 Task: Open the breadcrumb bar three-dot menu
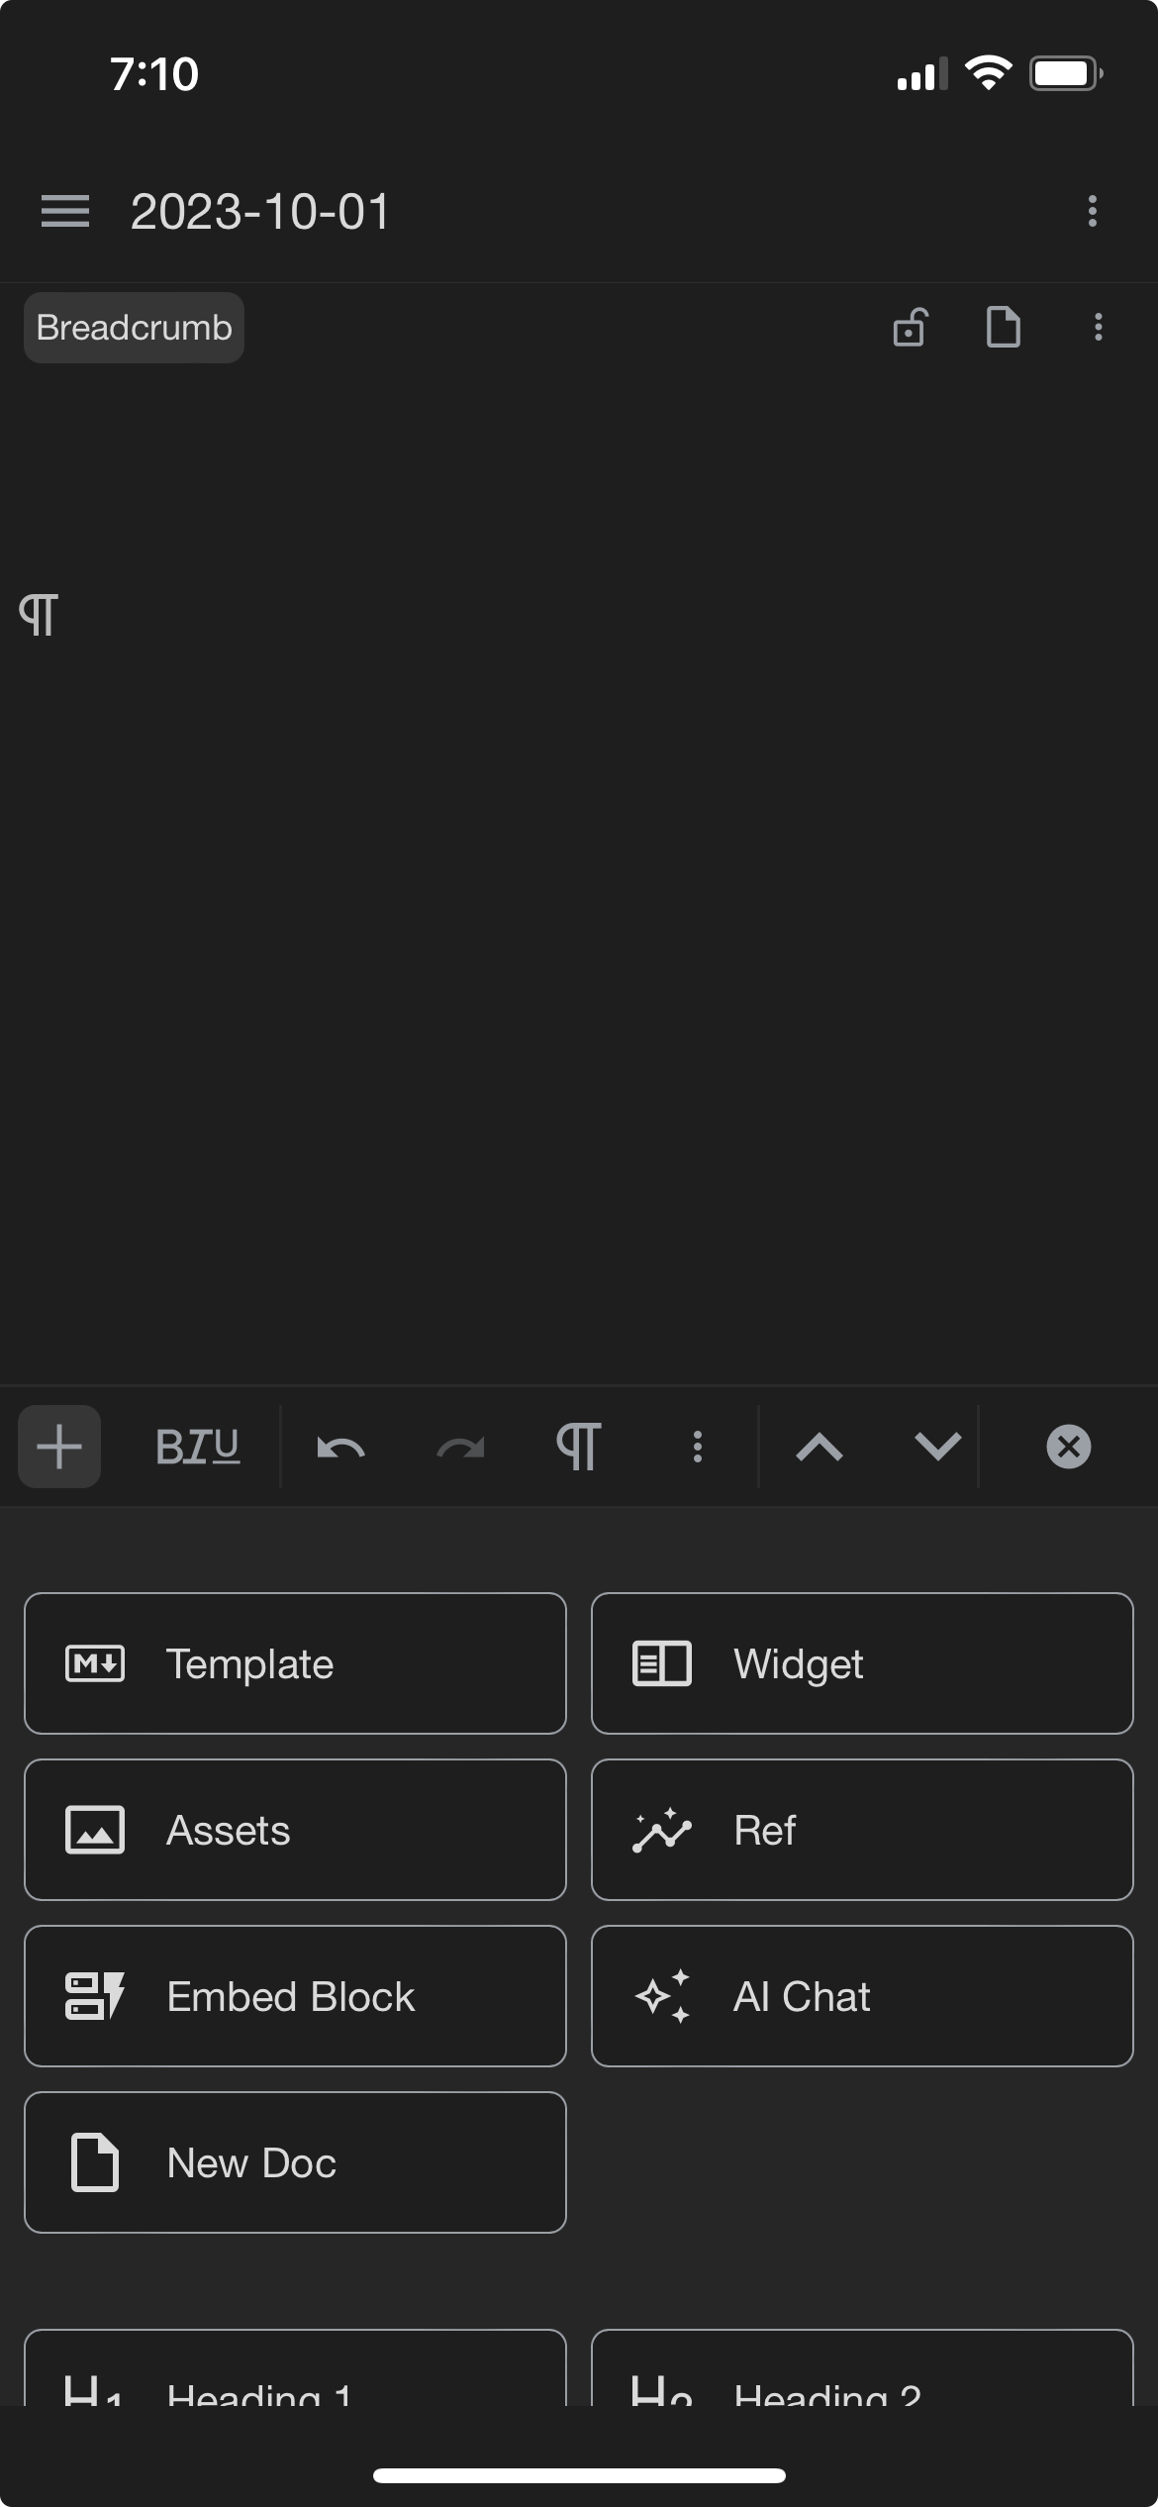click(x=1098, y=328)
